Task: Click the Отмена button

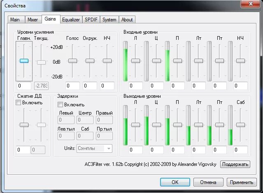Action: (x=208, y=182)
